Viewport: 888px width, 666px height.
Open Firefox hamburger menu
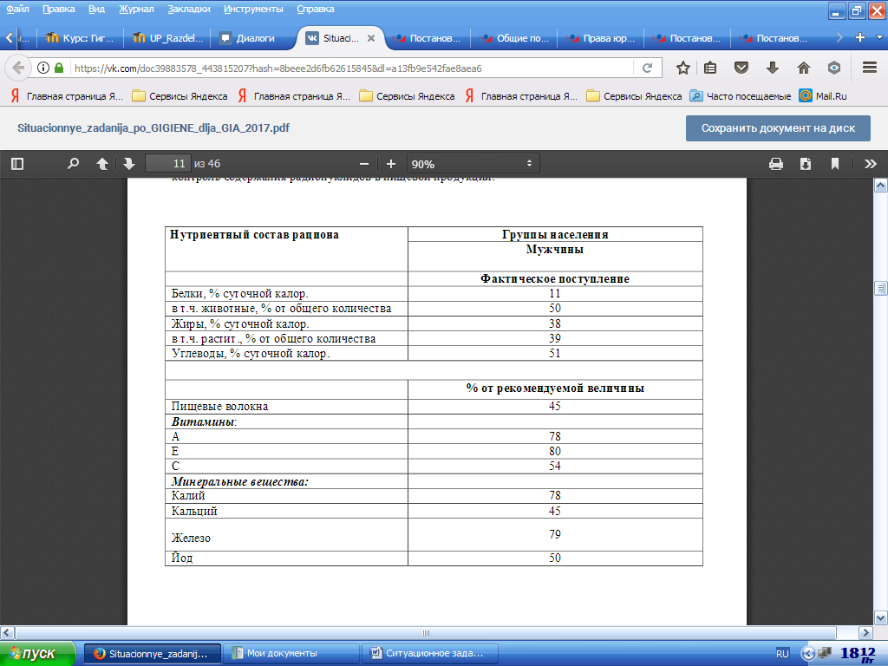click(870, 68)
